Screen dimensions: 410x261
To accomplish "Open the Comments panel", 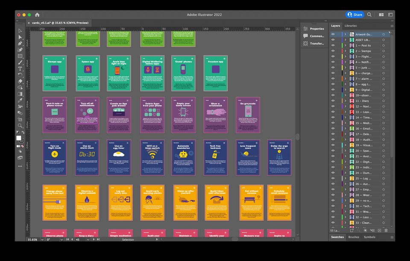I will tap(313, 36).
